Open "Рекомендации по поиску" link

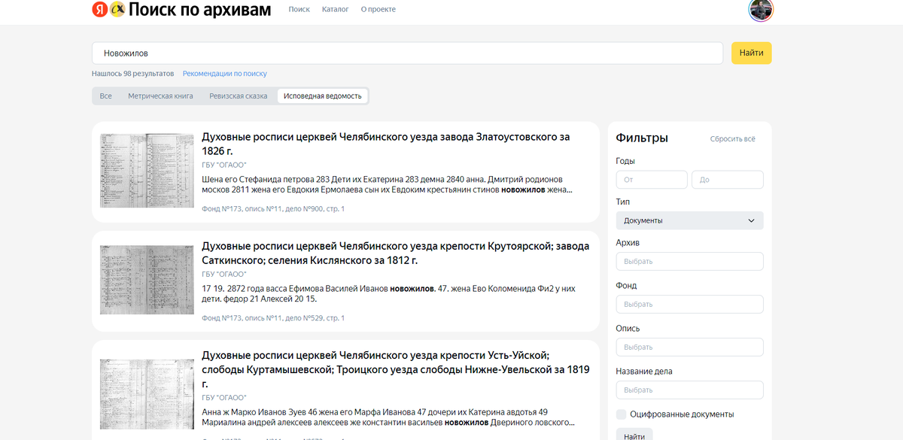[224, 73]
